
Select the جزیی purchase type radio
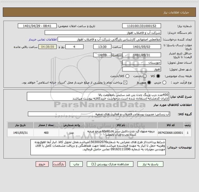click(x=164, y=82)
